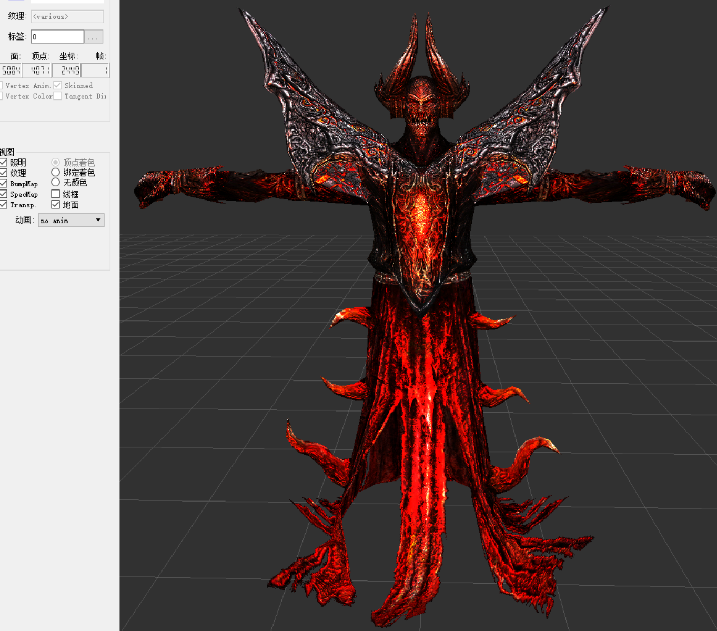Select the 绑定着色 radio button

(x=55, y=172)
